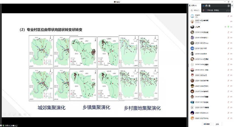The image size is (234, 127).
Task: Toggle the green microphone next to 方金霞
Action: (x=228, y=27)
